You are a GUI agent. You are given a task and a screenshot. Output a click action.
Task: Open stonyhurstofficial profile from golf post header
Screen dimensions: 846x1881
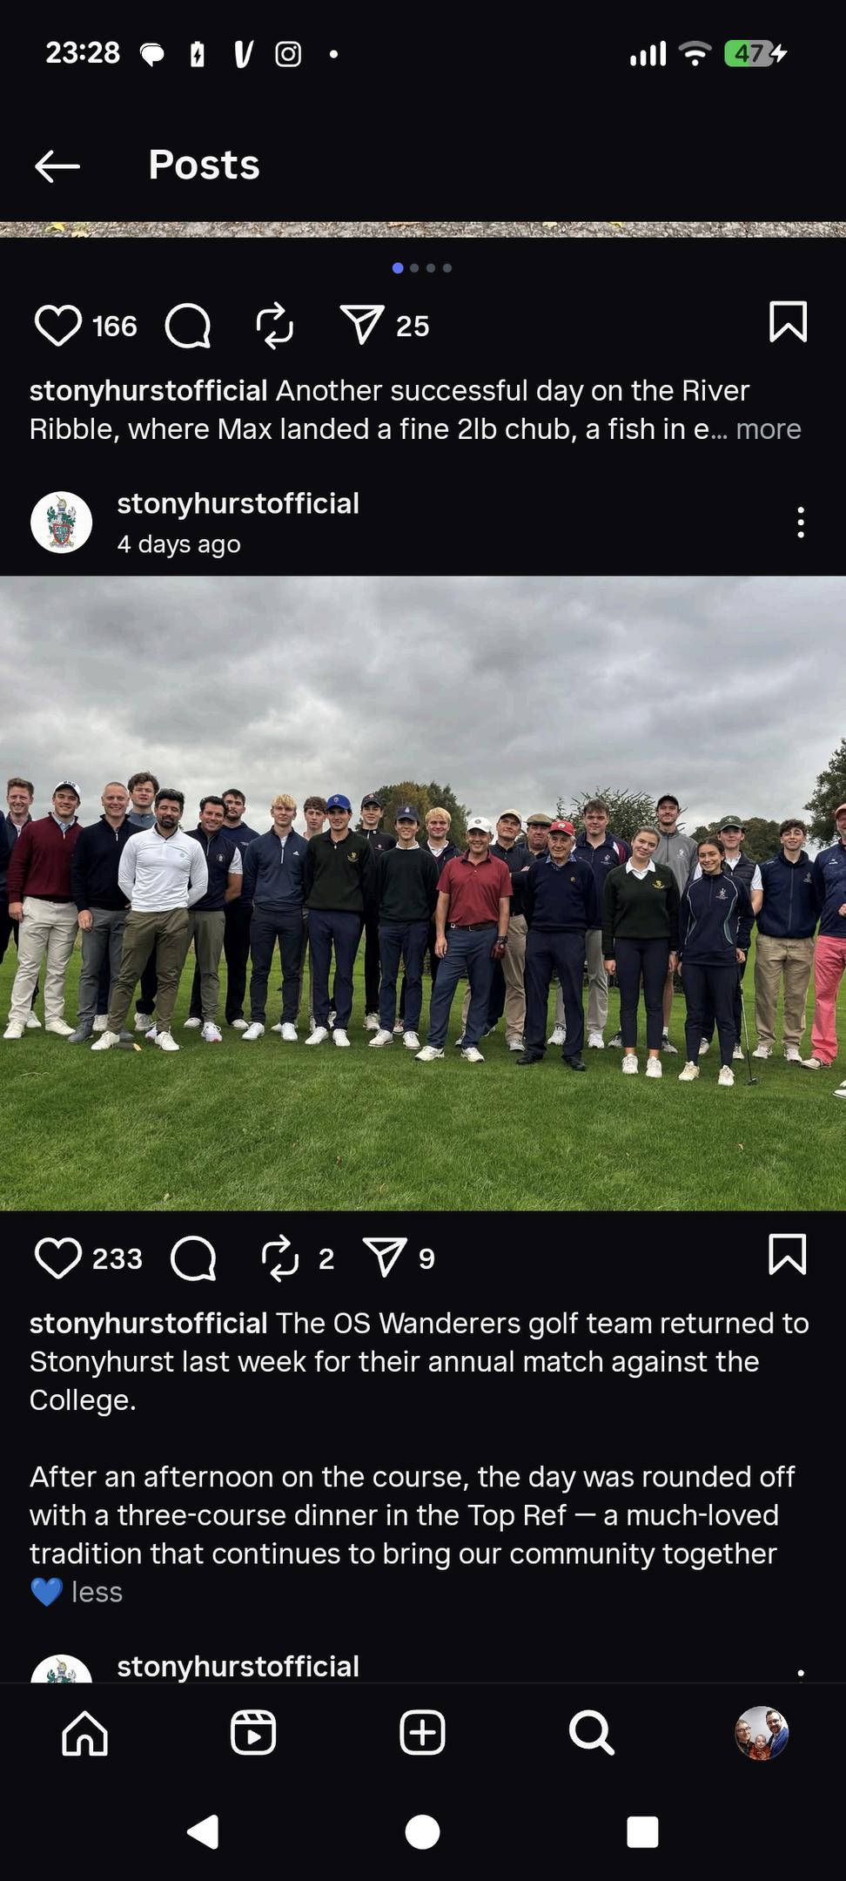[238, 503]
